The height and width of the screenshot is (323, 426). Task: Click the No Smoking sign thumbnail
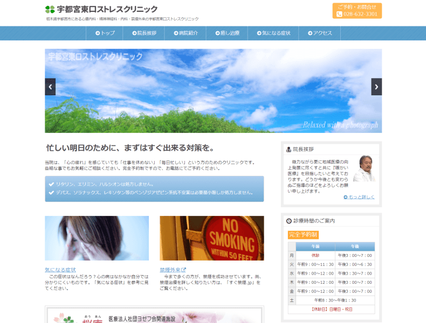[211, 238]
